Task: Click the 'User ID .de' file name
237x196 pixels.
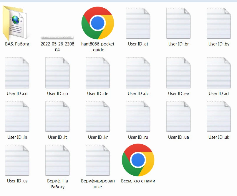Action: pyautogui.click(x=98, y=94)
